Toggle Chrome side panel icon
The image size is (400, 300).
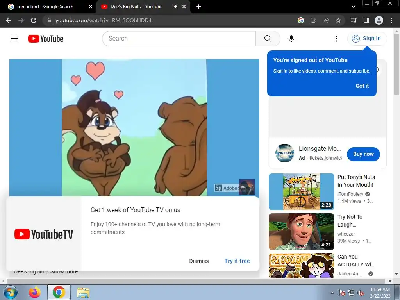[366, 20]
